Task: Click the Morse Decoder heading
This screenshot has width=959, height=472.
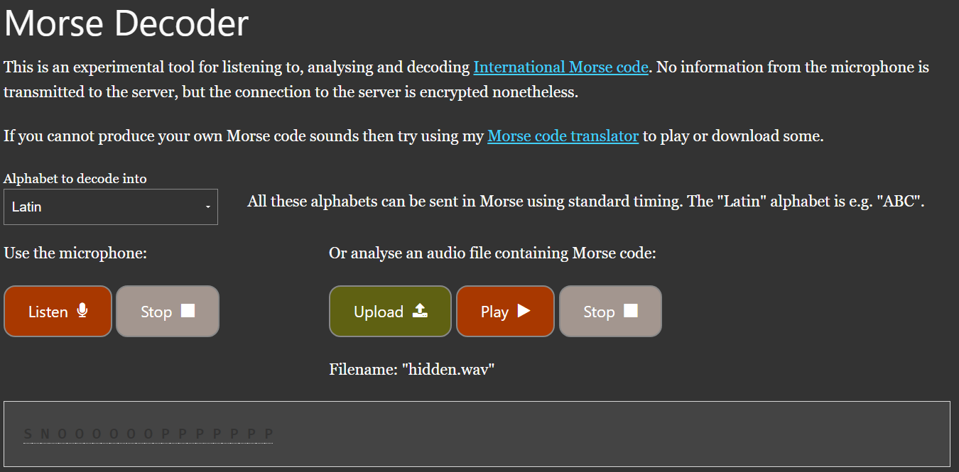Action: (x=126, y=23)
